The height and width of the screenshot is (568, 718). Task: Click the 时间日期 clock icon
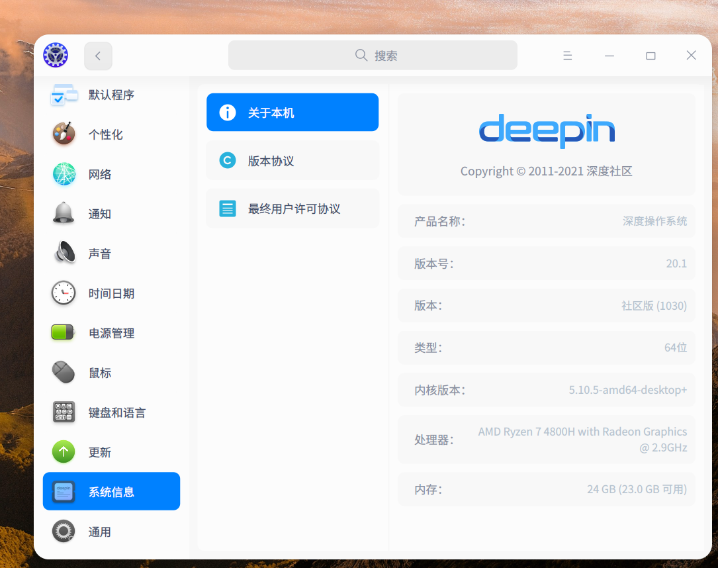64,293
